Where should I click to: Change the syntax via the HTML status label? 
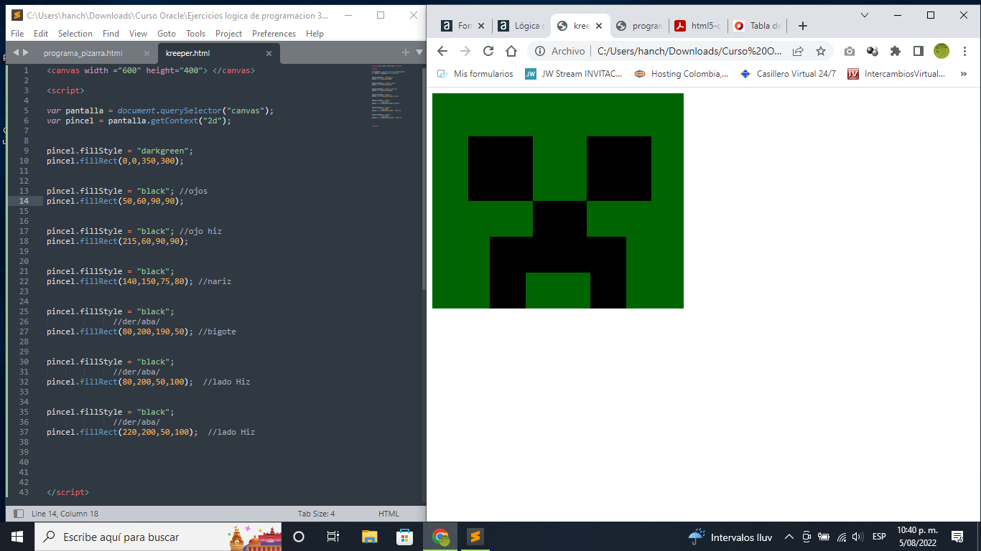click(389, 514)
